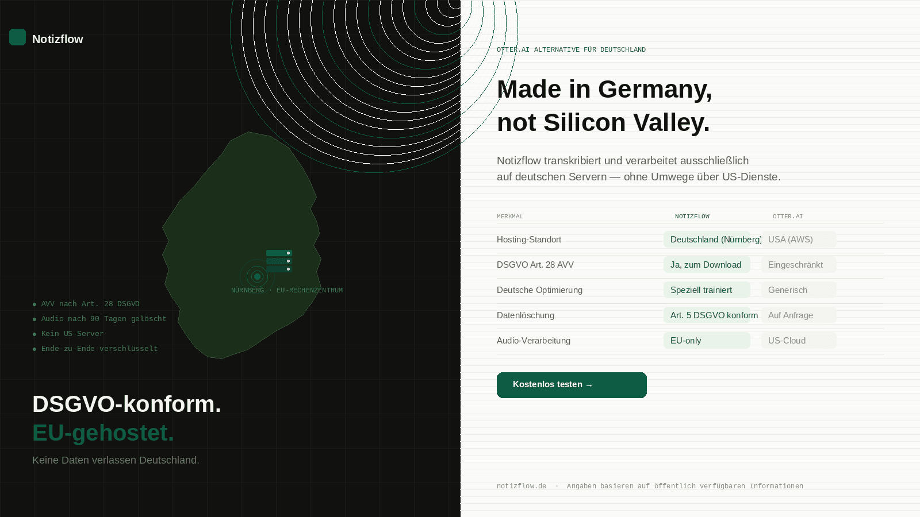Click the MERKMAL column header
The image size is (920, 517).
point(510,217)
